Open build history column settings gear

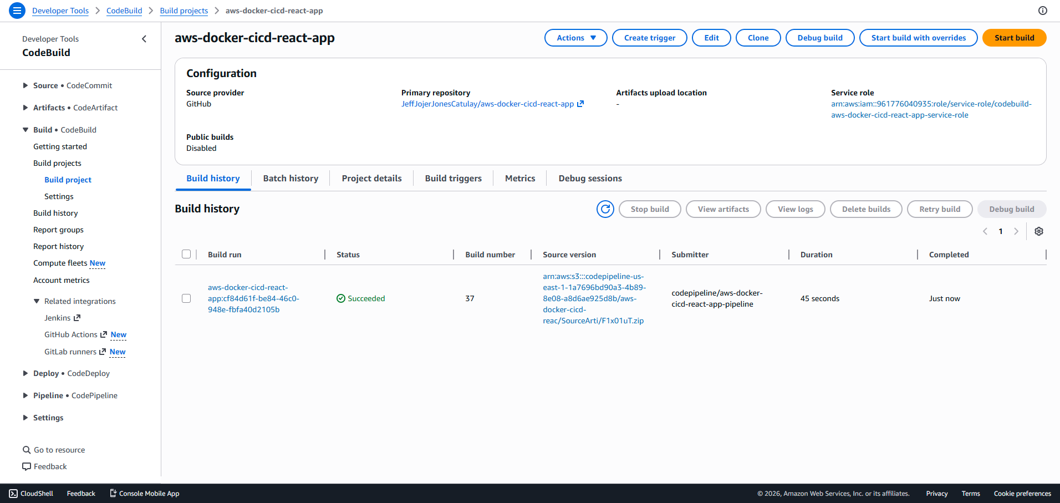coord(1039,231)
